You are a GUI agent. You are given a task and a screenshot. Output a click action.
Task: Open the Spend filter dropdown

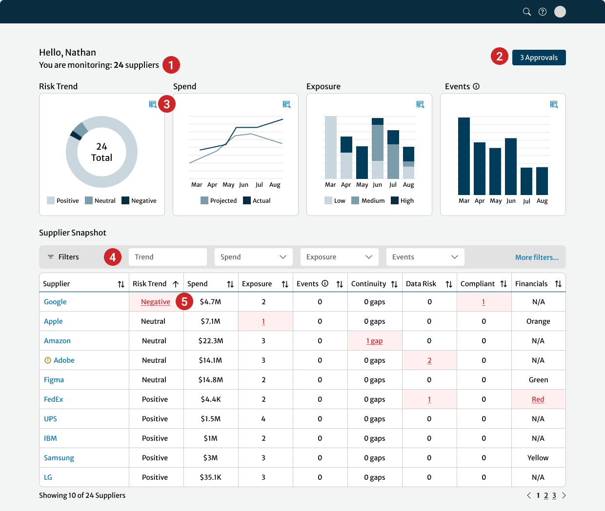(x=253, y=257)
